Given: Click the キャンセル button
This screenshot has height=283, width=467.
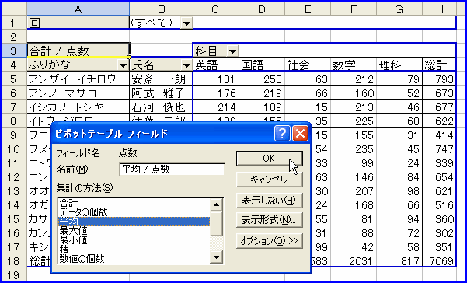Looking at the screenshot, I should (269, 180).
